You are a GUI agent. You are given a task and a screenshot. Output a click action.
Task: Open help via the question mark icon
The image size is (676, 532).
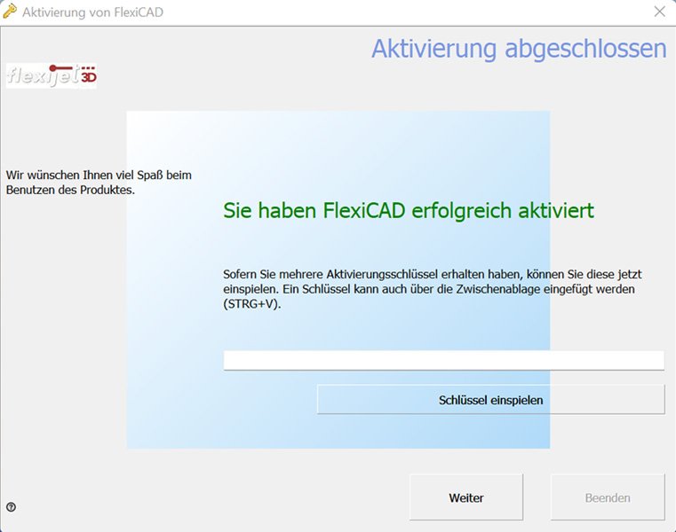point(12,507)
